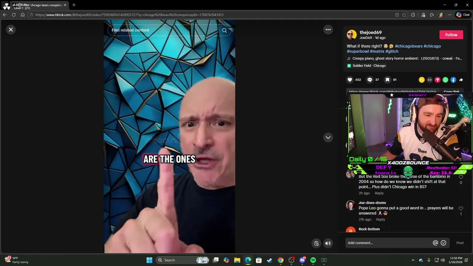Like the video with the heart icon

pos(350,80)
